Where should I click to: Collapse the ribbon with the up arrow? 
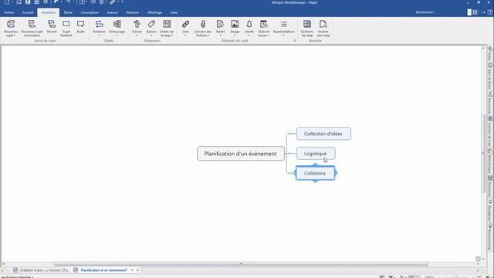[485, 12]
